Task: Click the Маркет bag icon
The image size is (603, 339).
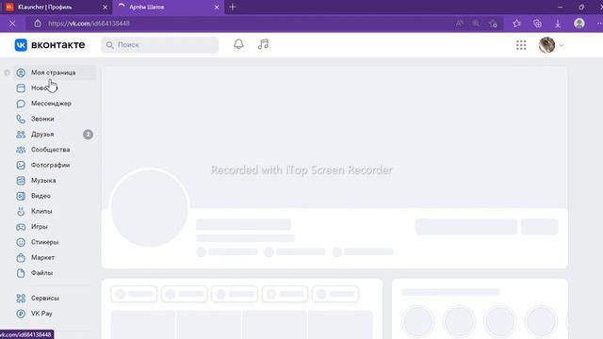Action: pyautogui.click(x=21, y=257)
